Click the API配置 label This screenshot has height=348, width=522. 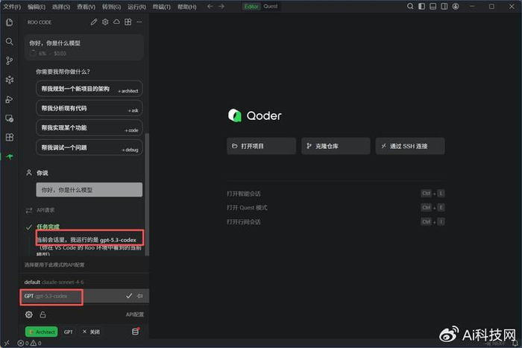click(x=135, y=314)
